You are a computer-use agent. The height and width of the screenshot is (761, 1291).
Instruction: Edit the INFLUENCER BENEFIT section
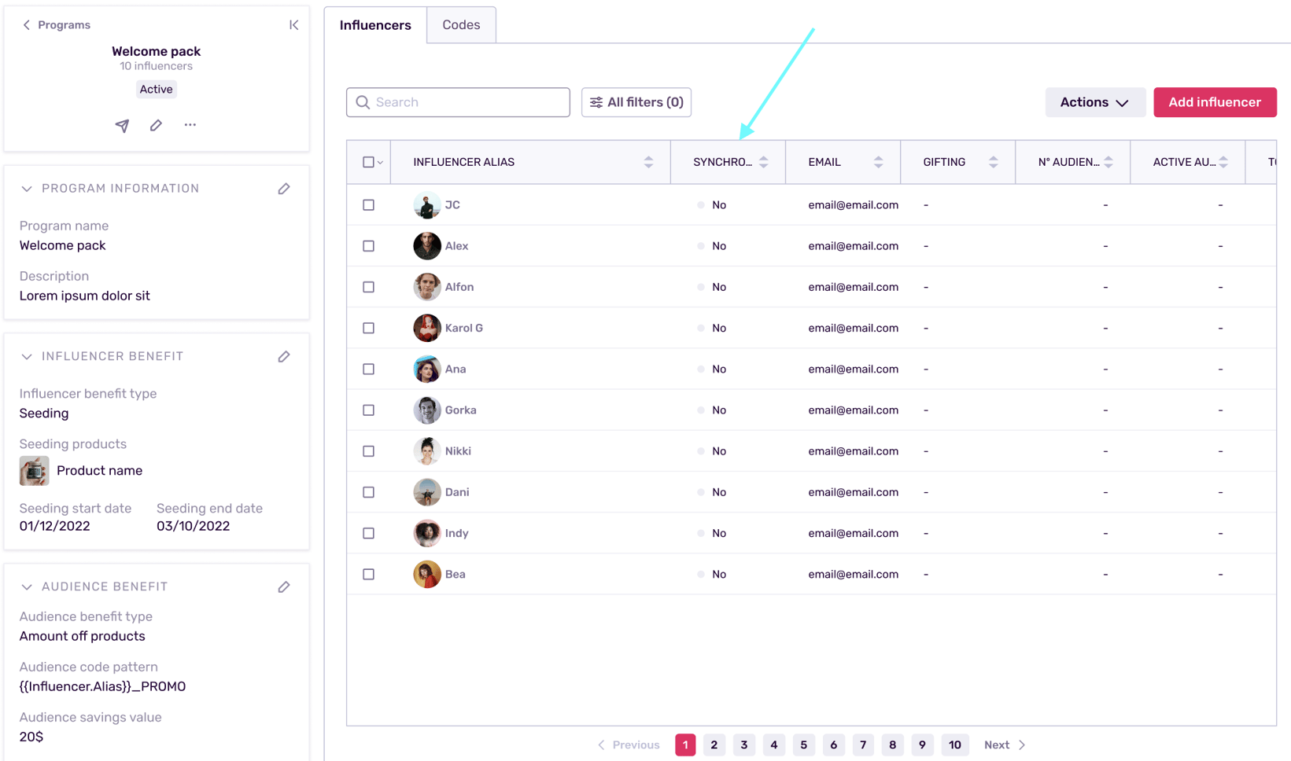tap(284, 356)
